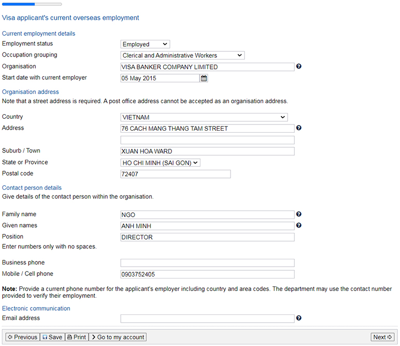Go to the Previous page
Image resolution: width=400 pixels, height=346 pixels.
[x=23, y=337]
